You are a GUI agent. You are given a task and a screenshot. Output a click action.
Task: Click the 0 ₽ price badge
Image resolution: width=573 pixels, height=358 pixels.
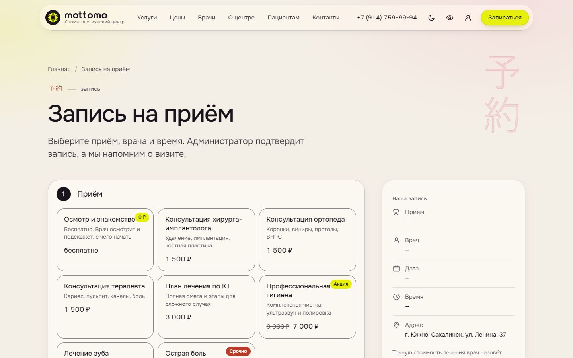pos(142,217)
